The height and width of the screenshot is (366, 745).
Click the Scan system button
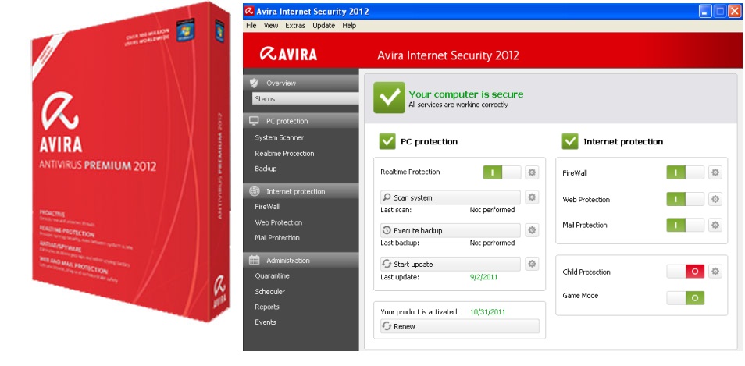pos(451,197)
